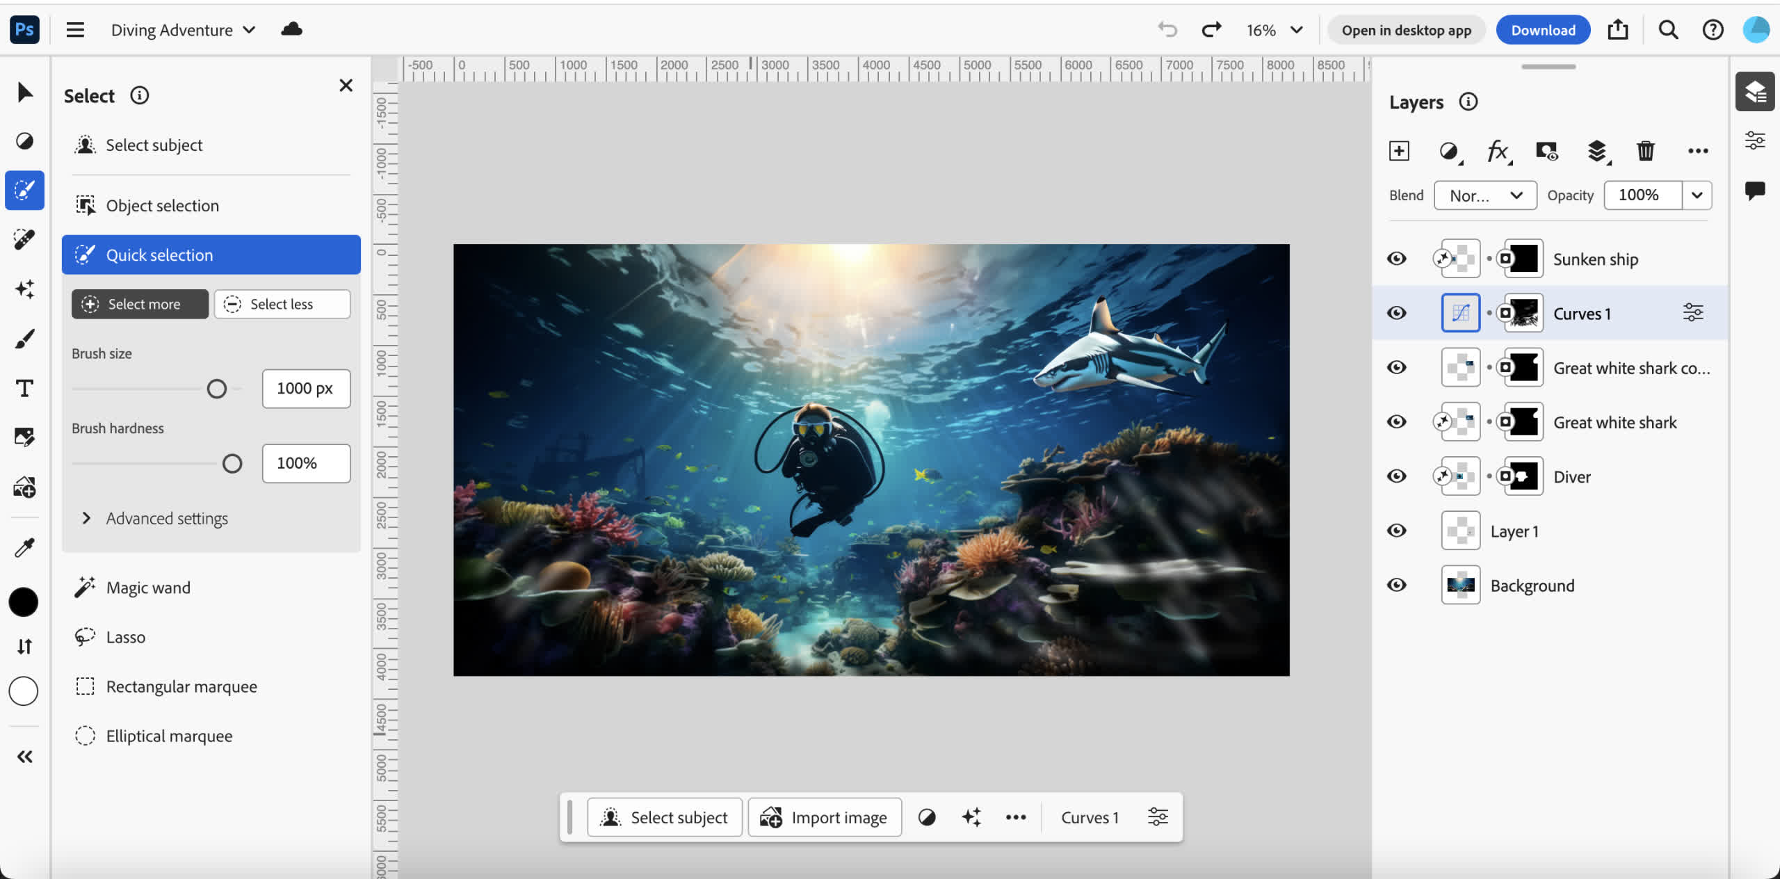Select the Healing Brush tool
Screen dimensions: 1780x879
click(25, 240)
